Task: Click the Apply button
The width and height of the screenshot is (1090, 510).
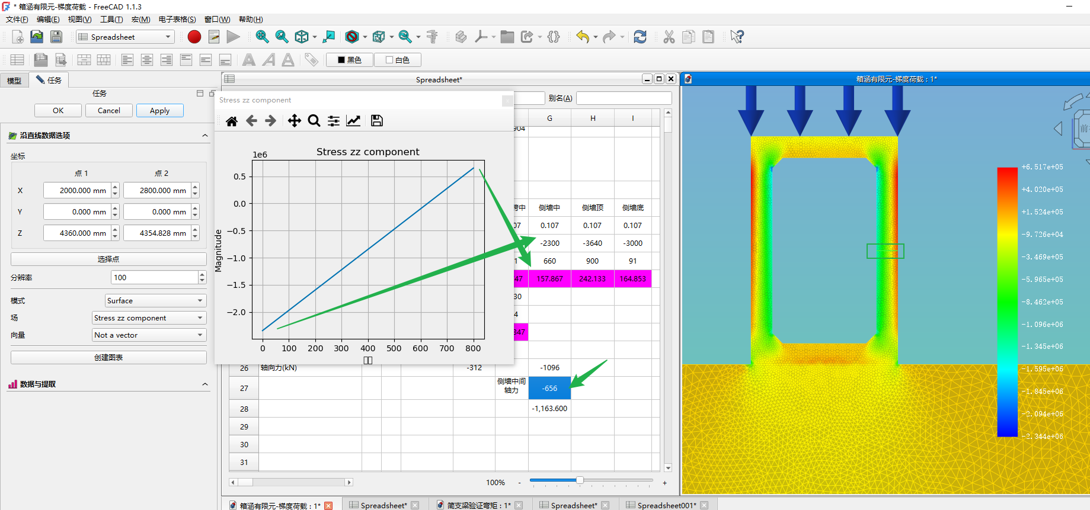Action: (159, 111)
